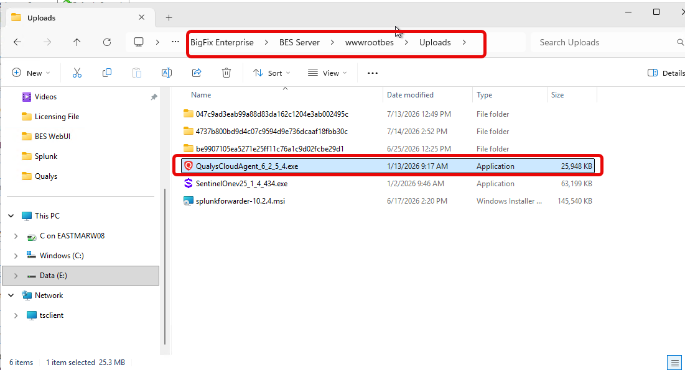Select Windows (C:) in navigation pane
The image size is (685, 370).
[62, 255]
